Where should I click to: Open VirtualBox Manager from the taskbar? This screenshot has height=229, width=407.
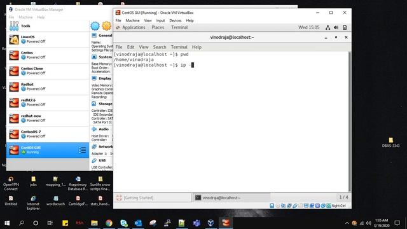pos(210,223)
